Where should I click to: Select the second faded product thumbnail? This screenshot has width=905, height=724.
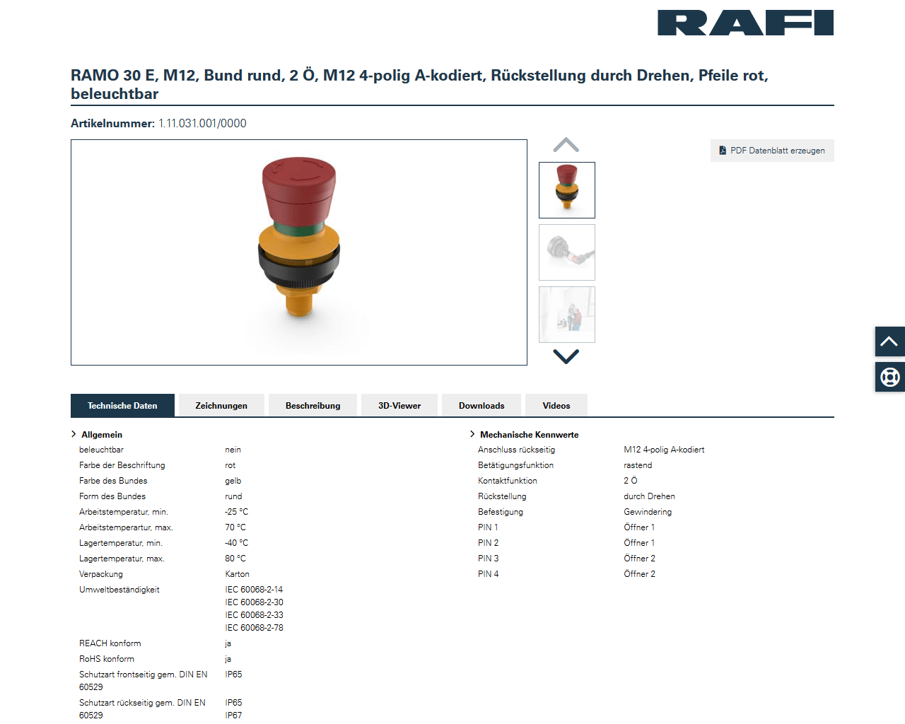tap(567, 252)
